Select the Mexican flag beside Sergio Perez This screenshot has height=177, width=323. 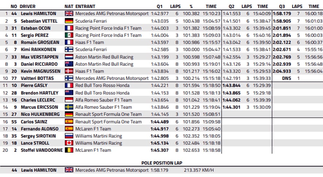pos(69,35)
